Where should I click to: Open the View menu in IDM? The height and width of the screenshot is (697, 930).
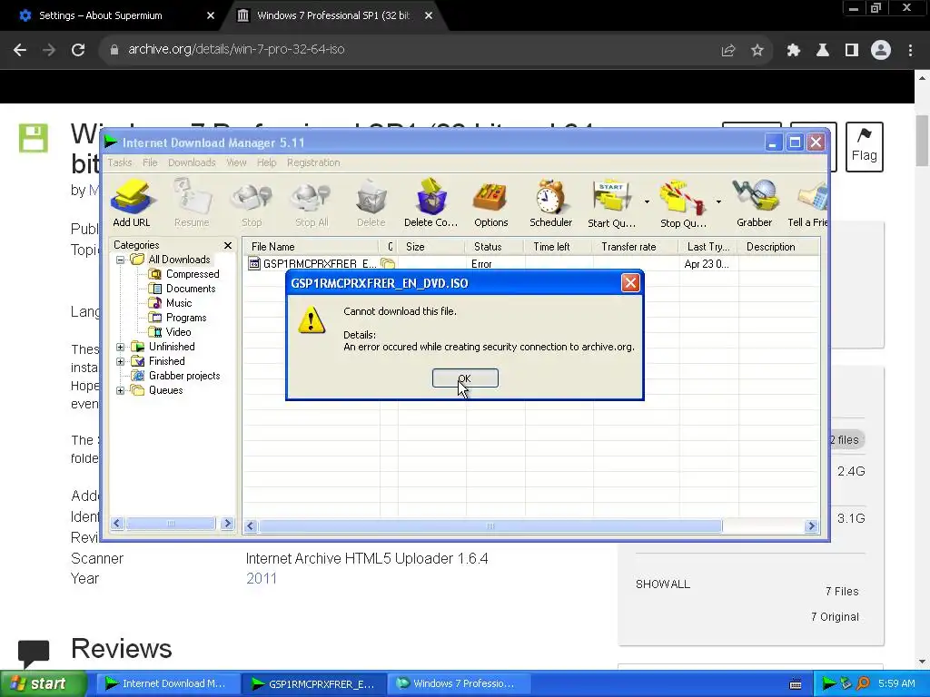click(x=236, y=162)
